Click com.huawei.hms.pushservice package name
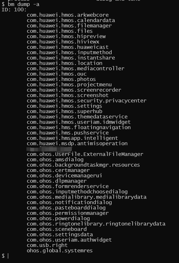Image resolution: width=179 pixels, height=263 pixels. 68,133
